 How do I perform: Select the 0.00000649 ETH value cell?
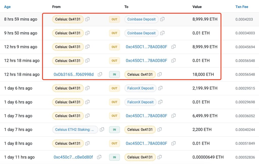click(208, 157)
